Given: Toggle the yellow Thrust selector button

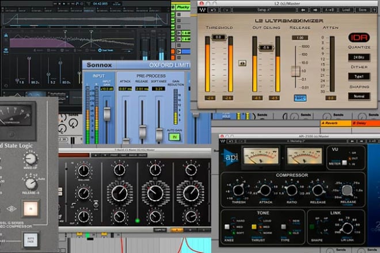Looking at the screenshot, I should (254, 227).
